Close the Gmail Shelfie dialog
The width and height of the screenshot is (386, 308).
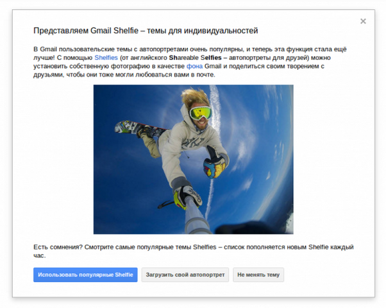click(363, 22)
